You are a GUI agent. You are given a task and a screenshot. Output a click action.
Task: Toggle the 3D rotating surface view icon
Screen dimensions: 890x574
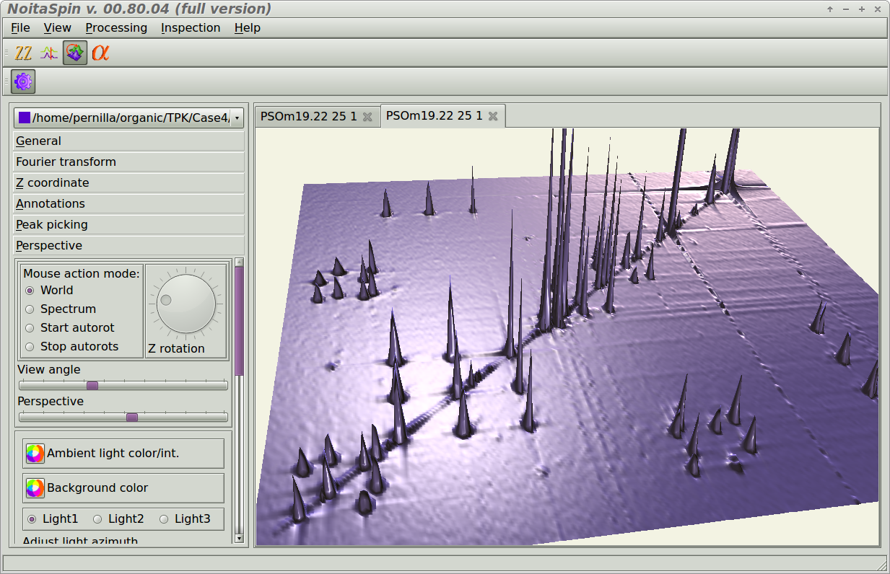[75, 53]
